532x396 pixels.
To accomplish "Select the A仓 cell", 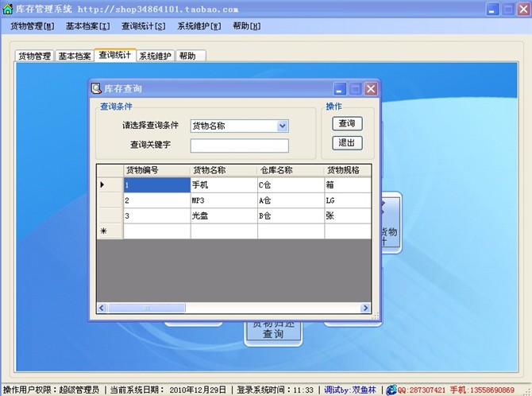I will [291, 200].
